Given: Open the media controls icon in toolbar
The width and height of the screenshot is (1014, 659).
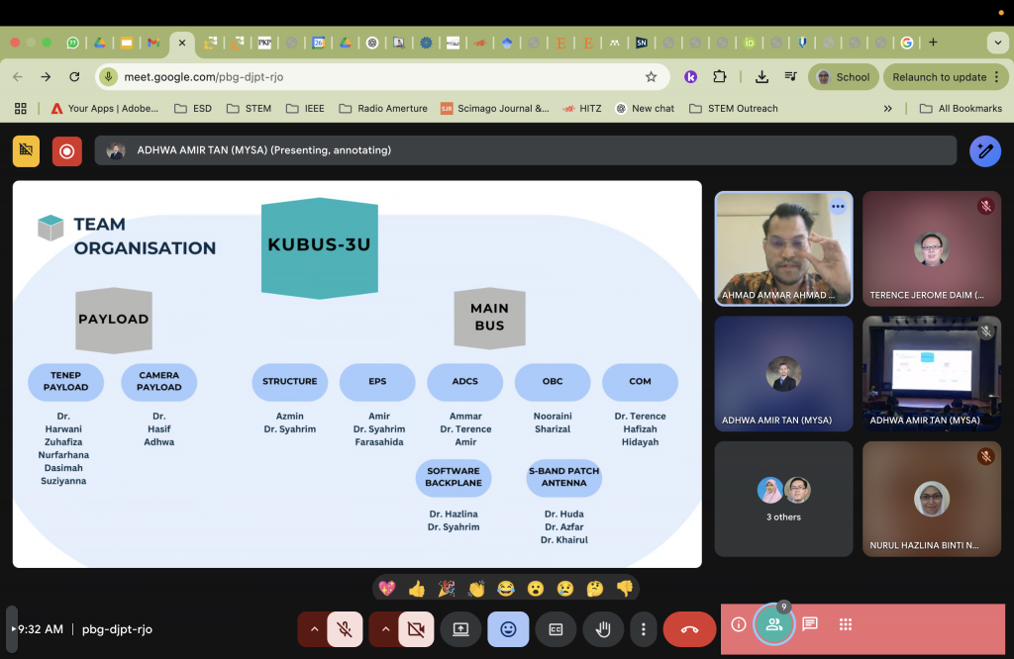Looking at the screenshot, I should 790,77.
